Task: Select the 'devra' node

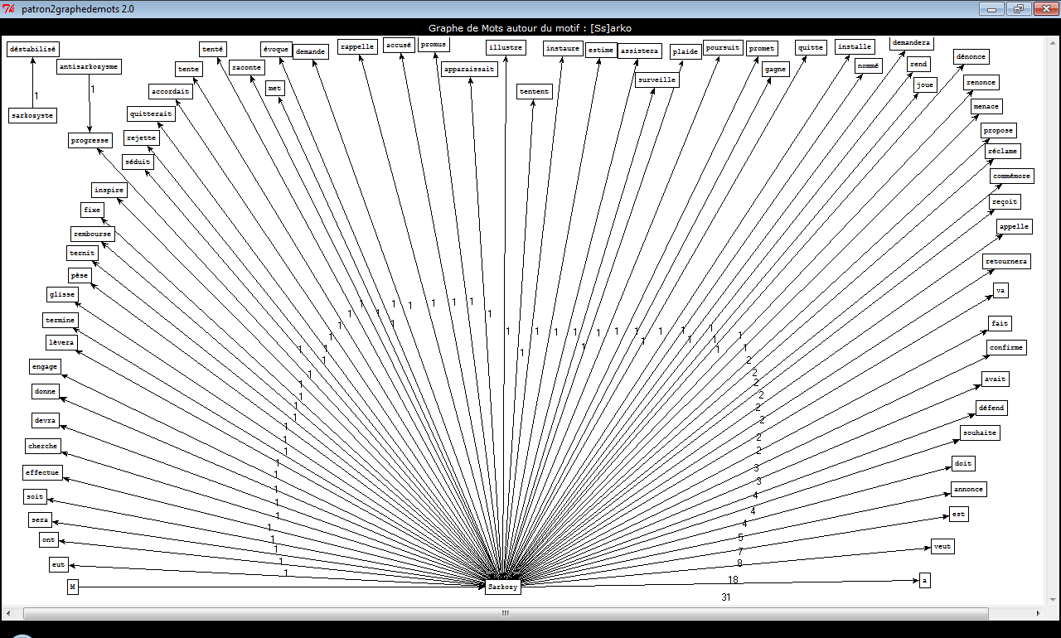Action: click(x=46, y=420)
